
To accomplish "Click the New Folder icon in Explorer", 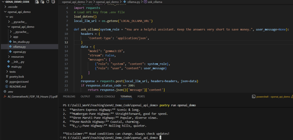I will point(43,2).
